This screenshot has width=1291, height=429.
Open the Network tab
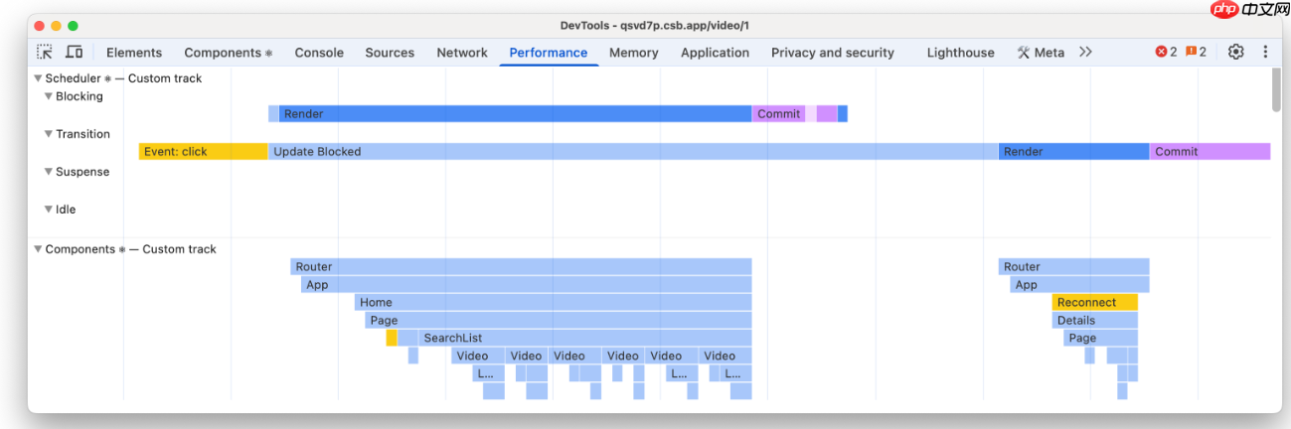462,53
